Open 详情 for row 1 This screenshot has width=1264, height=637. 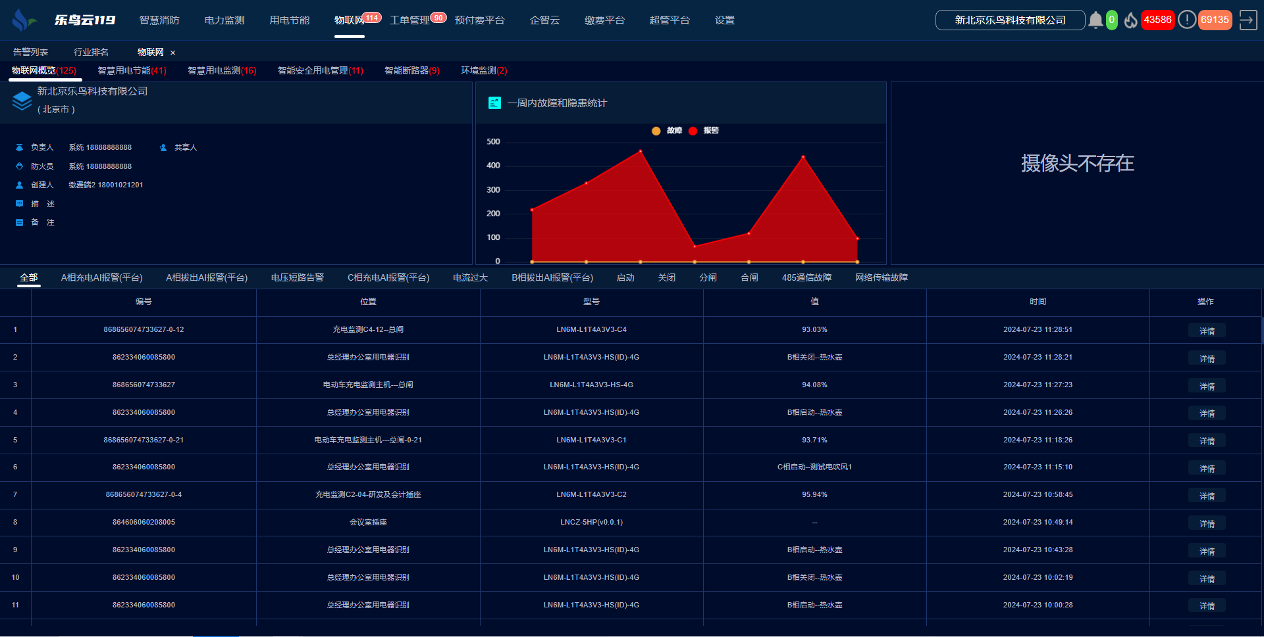point(1206,331)
